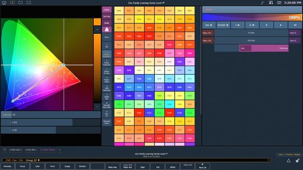Click the warning triangle icon
This screenshot has height=170, width=303.
pos(288,161)
